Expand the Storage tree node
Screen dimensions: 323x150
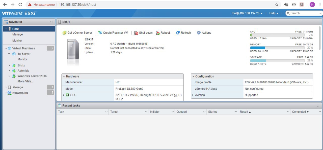[x=6, y=87]
